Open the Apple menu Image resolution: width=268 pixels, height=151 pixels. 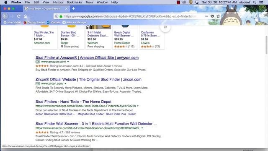click(5, 2)
